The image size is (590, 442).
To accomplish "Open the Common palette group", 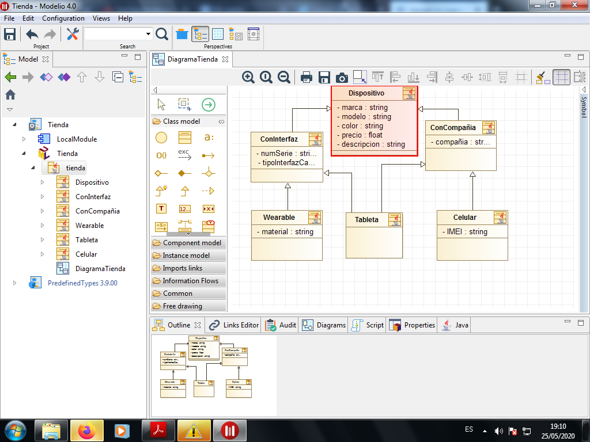I will point(188,294).
